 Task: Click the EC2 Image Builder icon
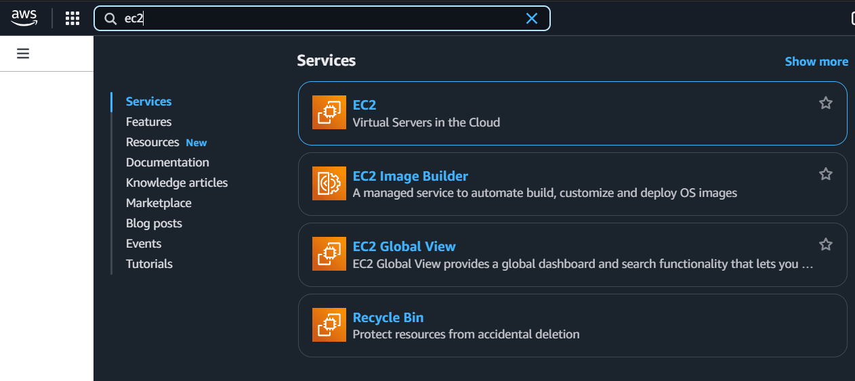pos(329,183)
